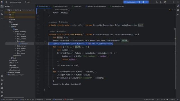The height and width of the screenshot is (101, 180).
Task: Switch to the AbstractExecutorService.java tab
Action: pyautogui.click(x=96, y=6)
